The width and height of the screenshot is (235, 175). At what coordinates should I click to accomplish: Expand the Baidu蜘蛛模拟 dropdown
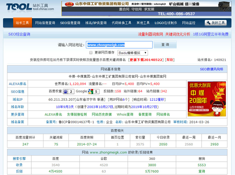pyautogui.click(x=132, y=52)
